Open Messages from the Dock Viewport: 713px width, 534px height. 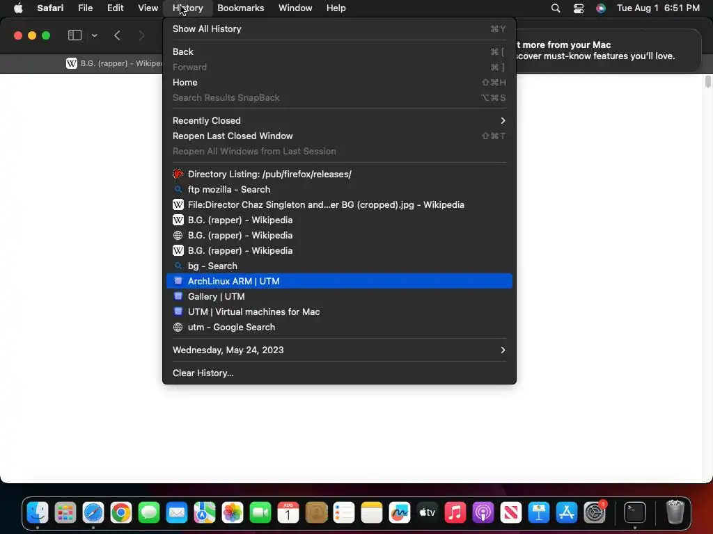pyautogui.click(x=149, y=512)
